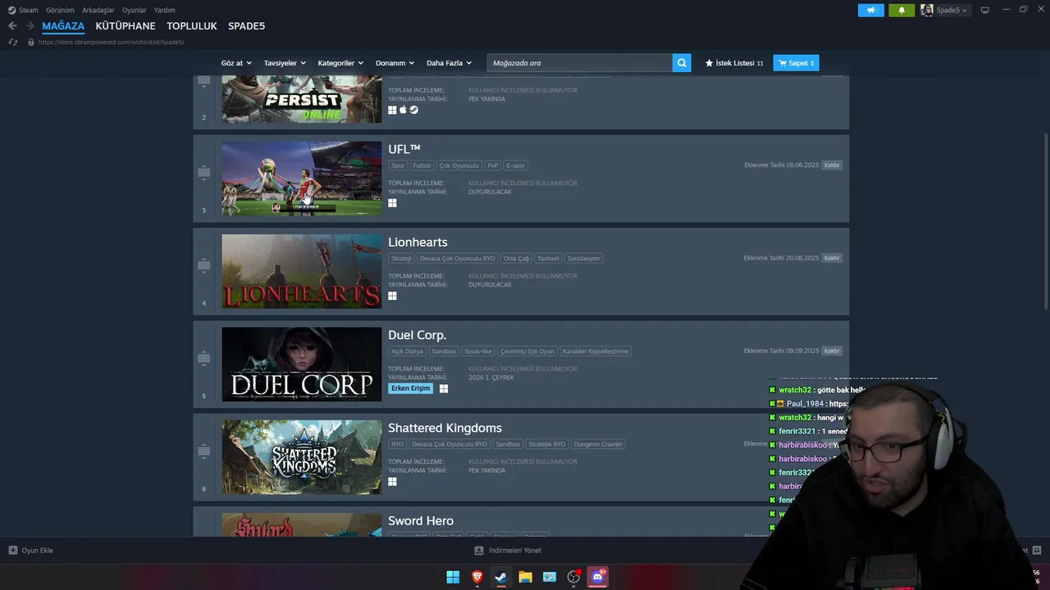This screenshot has height=590, width=1050.
Task: Open İstek Listesi wishlist button
Action: point(734,63)
